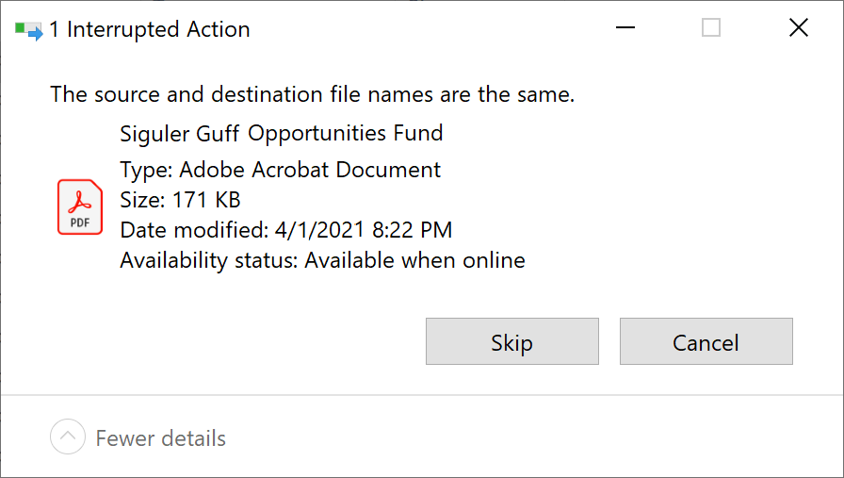Click the file transfer icon in the title bar
Screen dimensions: 844x478
28,29
